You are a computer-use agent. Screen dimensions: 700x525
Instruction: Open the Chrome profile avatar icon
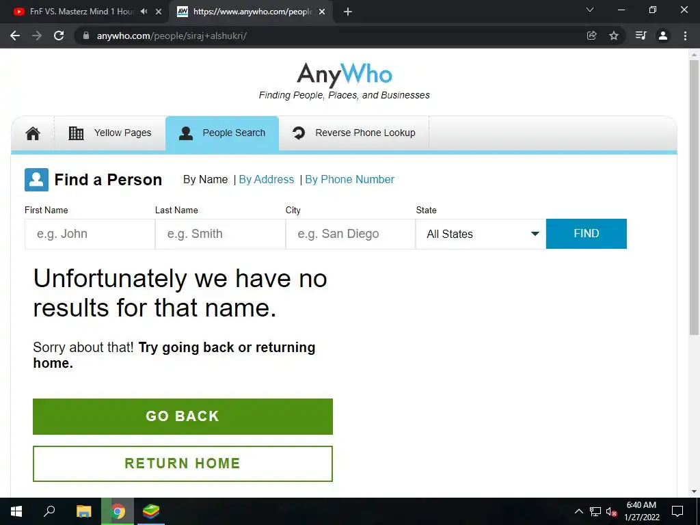pos(663,36)
